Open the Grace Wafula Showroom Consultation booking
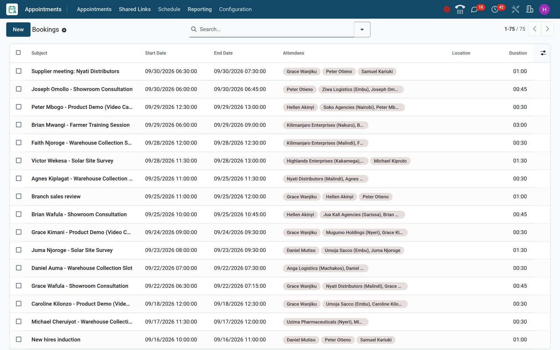560x350 pixels. [80, 286]
